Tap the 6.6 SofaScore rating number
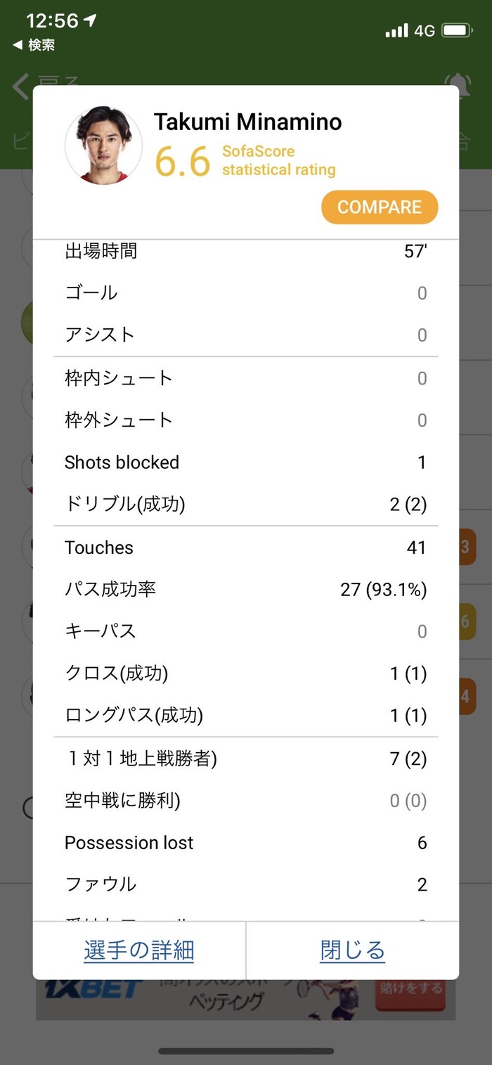 pos(182,161)
